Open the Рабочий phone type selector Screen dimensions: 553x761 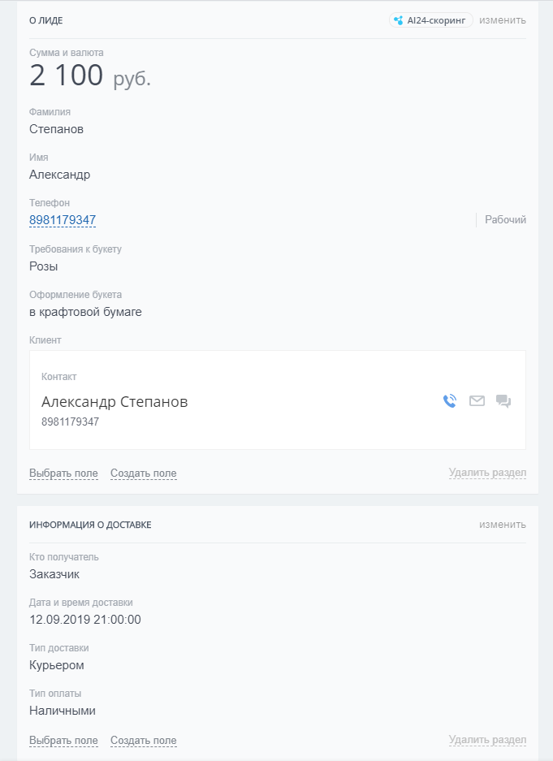505,220
